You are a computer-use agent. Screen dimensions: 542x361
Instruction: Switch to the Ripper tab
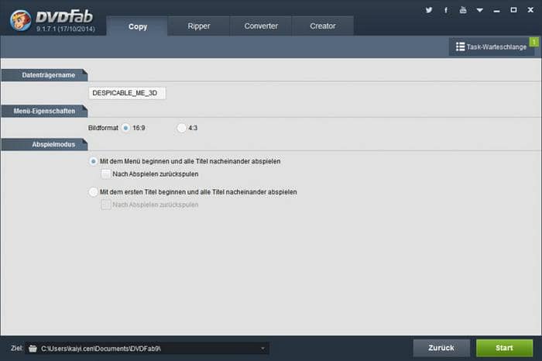[x=199, y=26]
